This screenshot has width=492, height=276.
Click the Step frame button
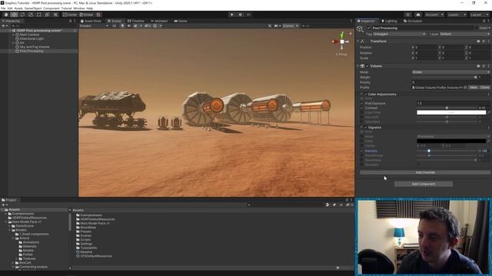pos(248,15)
